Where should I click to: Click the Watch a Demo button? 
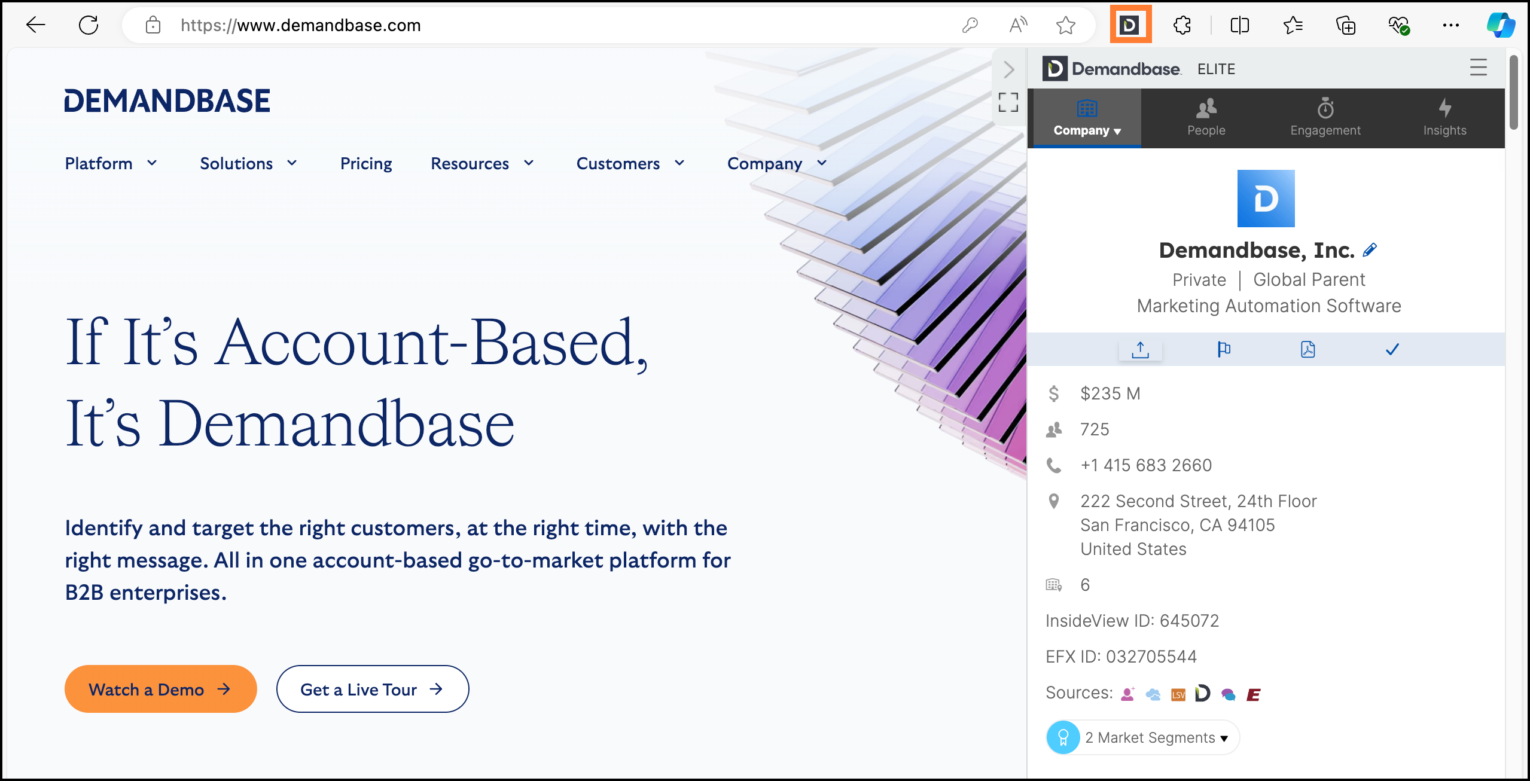click(x=160, y=689)
